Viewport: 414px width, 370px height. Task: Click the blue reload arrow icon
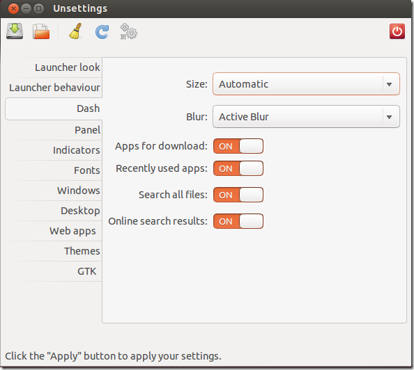click(x=102, y=32)
